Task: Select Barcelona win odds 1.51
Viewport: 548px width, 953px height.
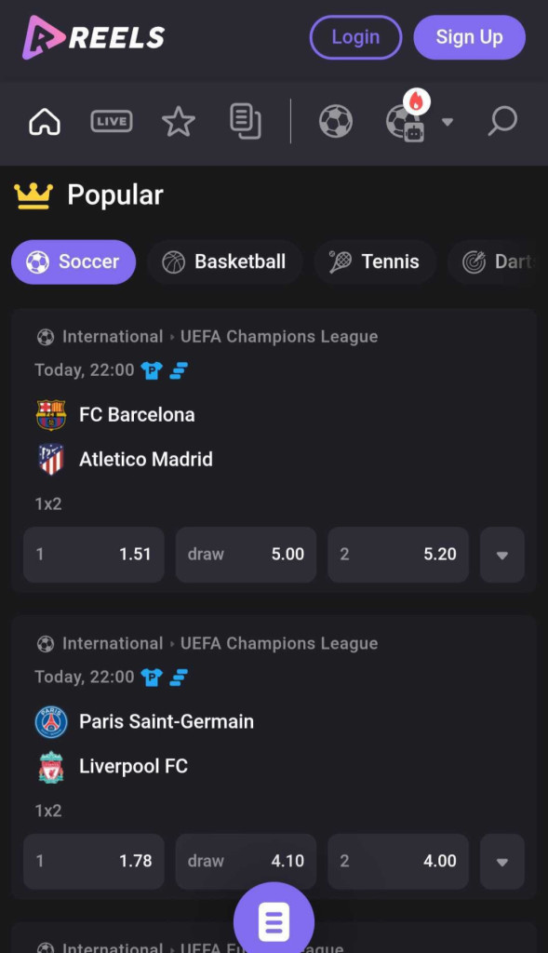Action: click(93, 555)
